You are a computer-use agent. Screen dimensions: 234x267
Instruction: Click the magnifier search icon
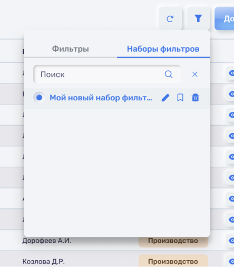click(169, 74)
